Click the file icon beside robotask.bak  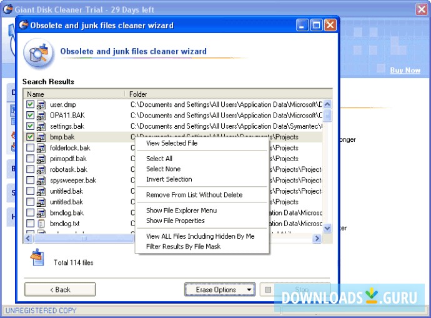[41, 169]
